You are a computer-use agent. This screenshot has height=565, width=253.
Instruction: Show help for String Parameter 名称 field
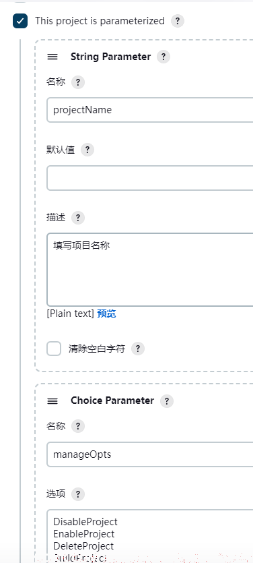pos(78,82)
